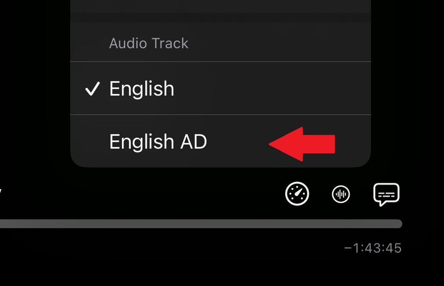Dismiss the menu by clicking black background
The image size is (444, 286).
[34, 113]
